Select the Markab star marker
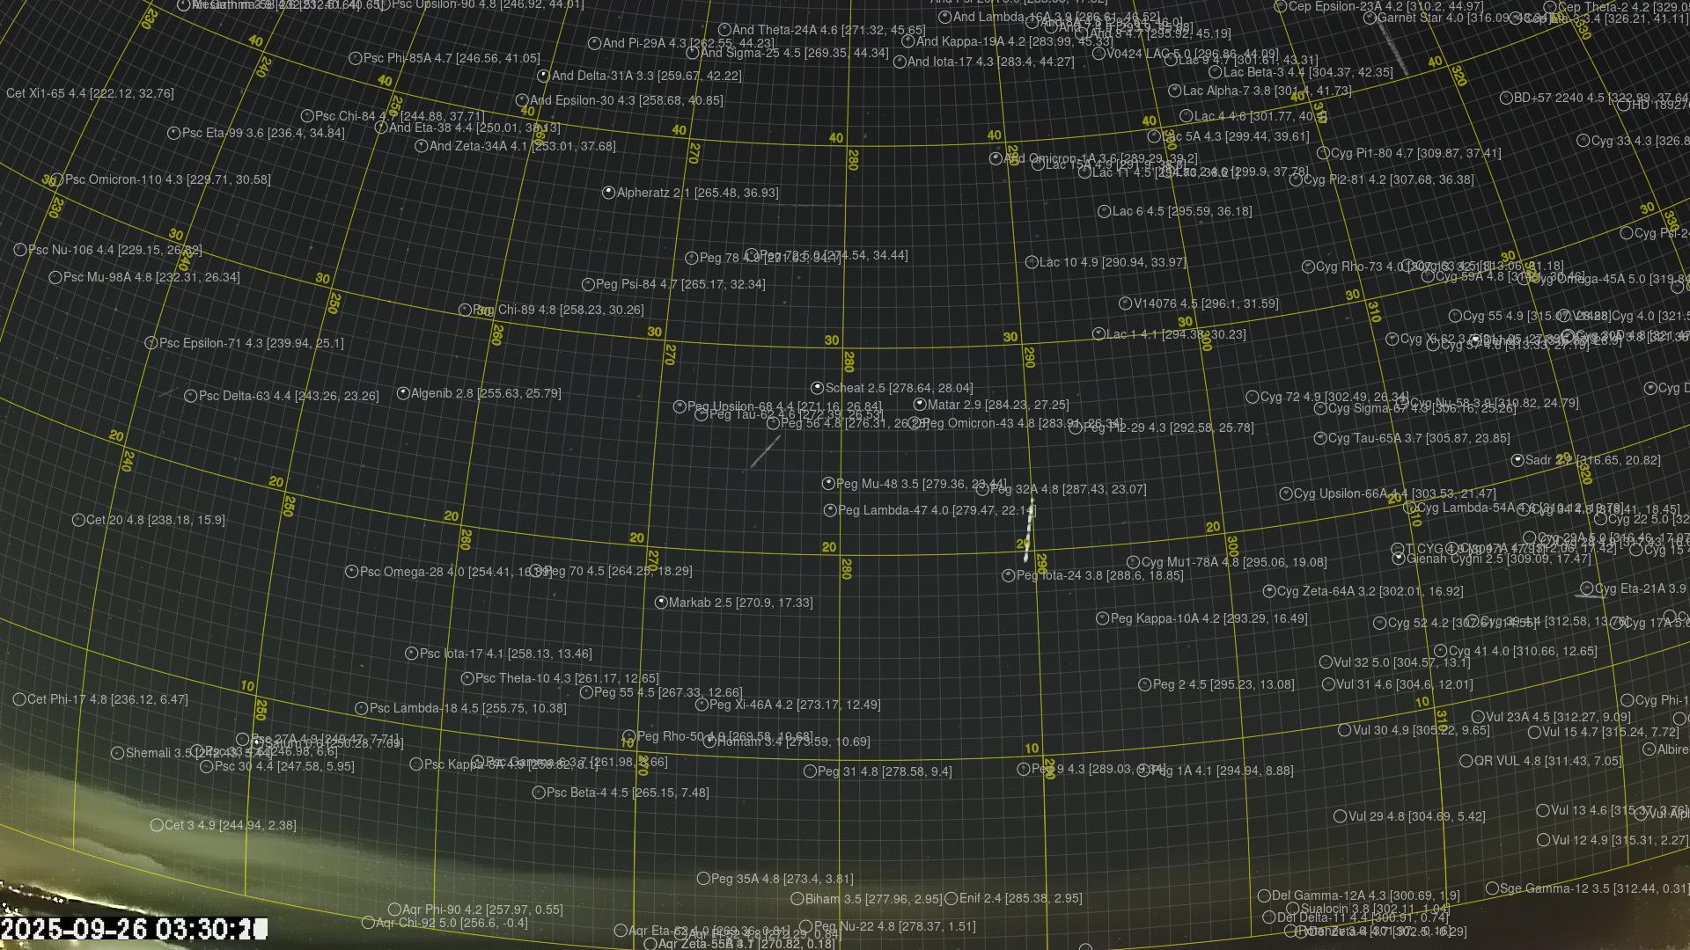This screenshot has width=1690, height=950. tap(661, 603)
